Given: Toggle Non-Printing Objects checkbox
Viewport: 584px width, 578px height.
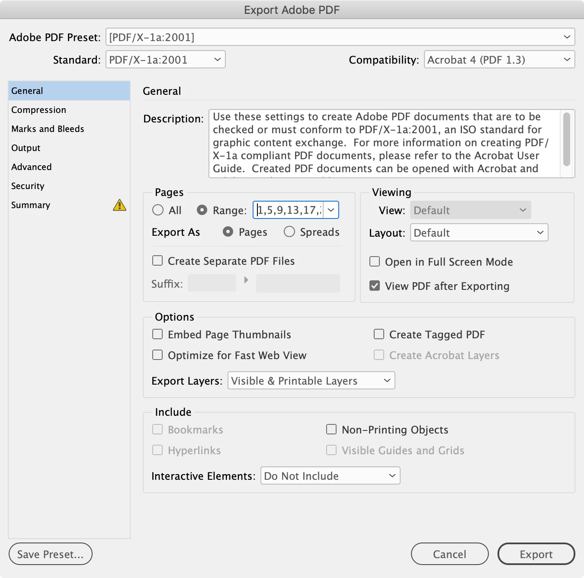Looking at the screenshot, I should pyautogui.click(x=331, y=429).
